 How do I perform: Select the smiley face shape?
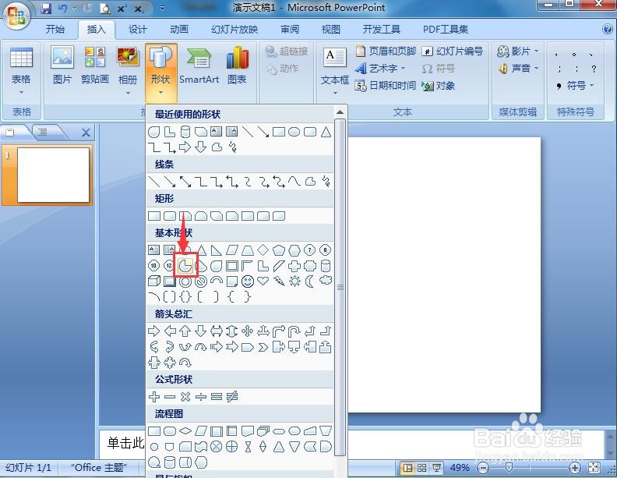[248, 281]
